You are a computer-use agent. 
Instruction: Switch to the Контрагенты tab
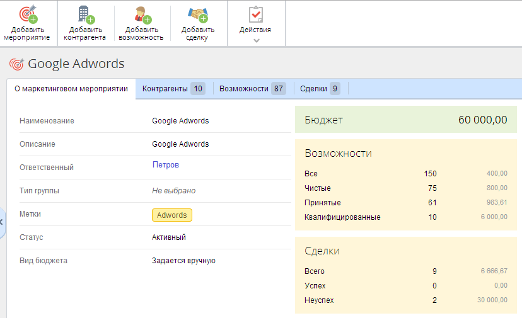click(x=173, y=89)
